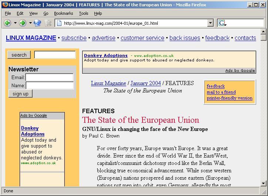Click the sign up button
This screenshot has width=268, height=196.
(20, 94)
